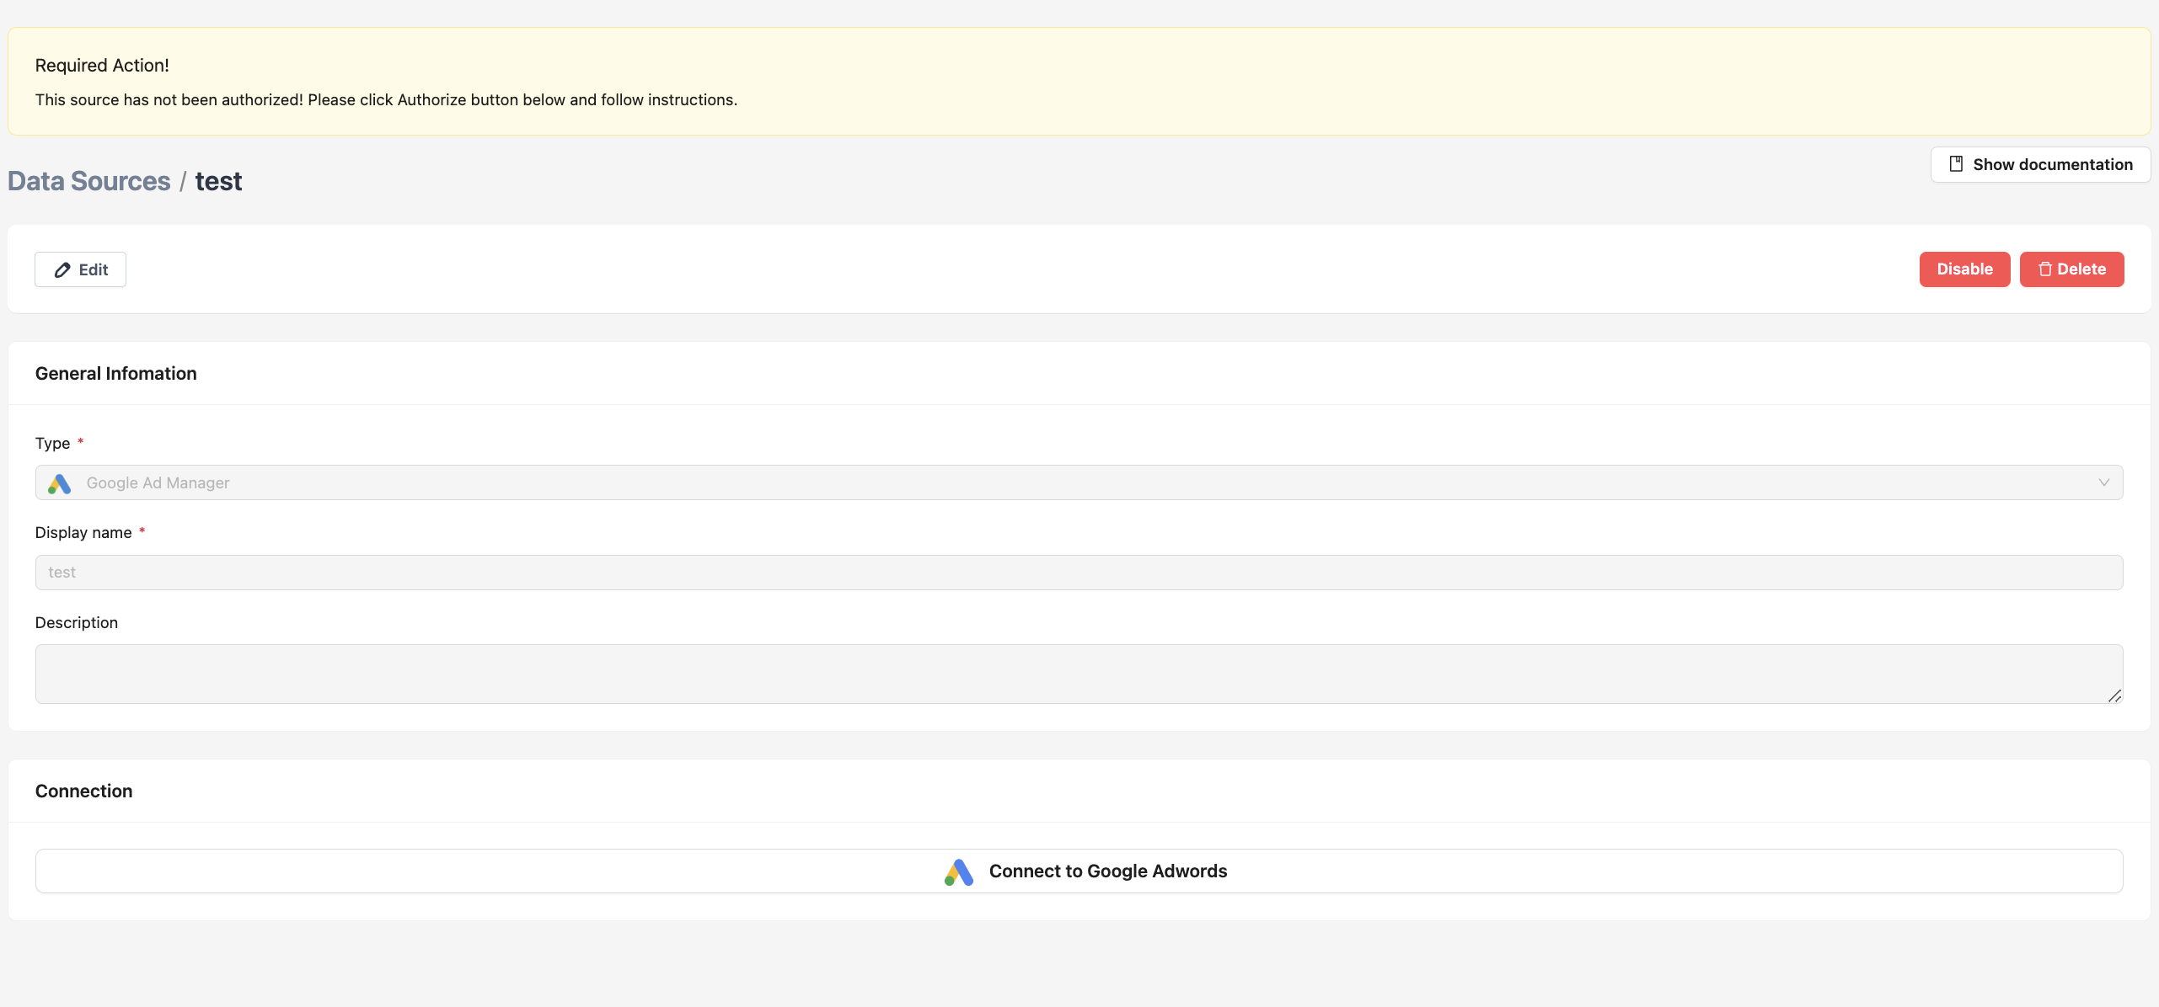The height and width of the screenshot is (1007, 2159).
Task: Go to Data Sources breadcrumb link
Action: pos(88,181)
